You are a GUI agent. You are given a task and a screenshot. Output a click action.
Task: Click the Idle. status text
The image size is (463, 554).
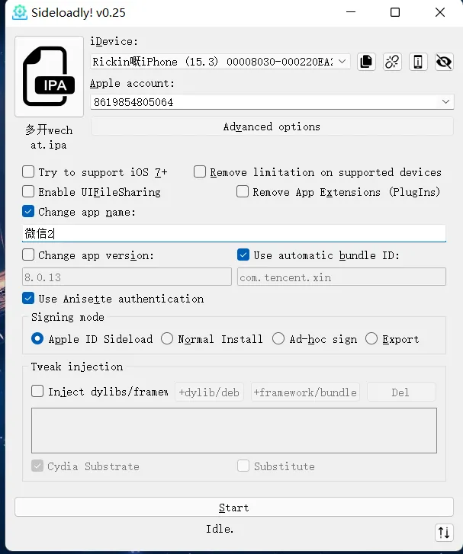click(220, 529)
